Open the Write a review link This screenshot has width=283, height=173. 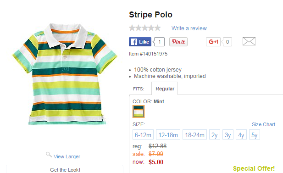tap(189, 28)
